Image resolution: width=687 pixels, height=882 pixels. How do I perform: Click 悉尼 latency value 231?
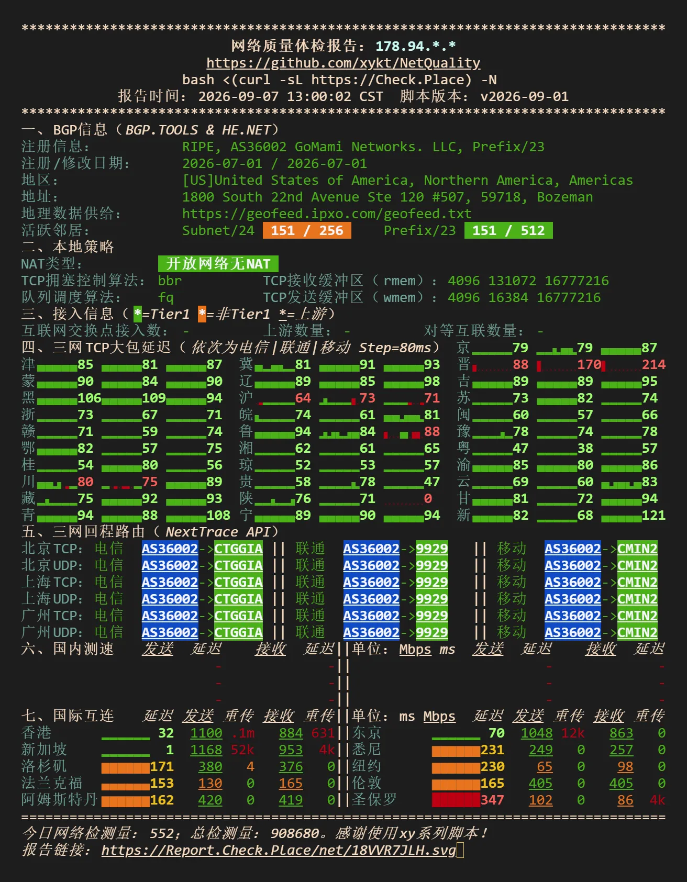[492, 750]
